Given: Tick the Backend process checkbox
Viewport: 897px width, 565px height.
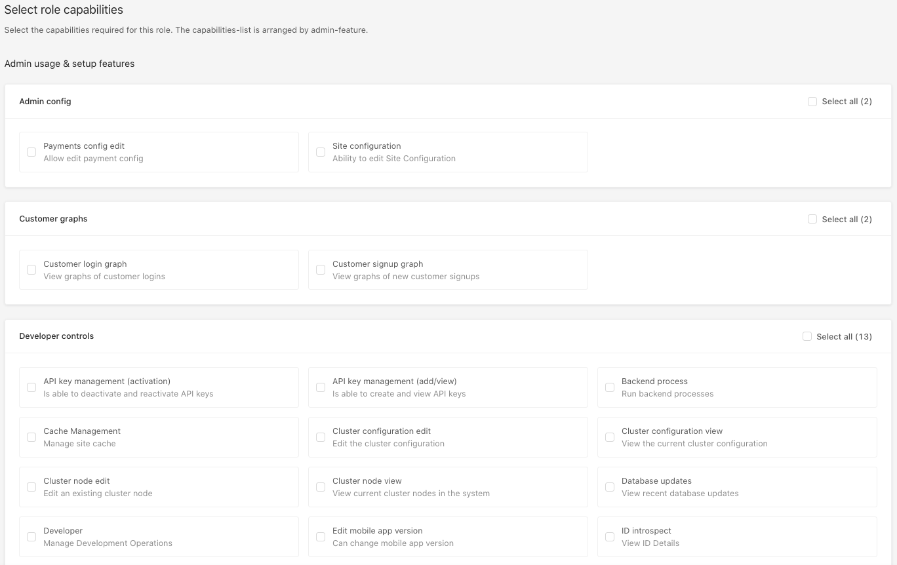Looking at the screenshot, I should pyautogui.click(x=610, y=387).
